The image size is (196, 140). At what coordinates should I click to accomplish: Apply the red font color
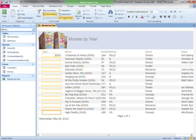(x=142, y=17)
